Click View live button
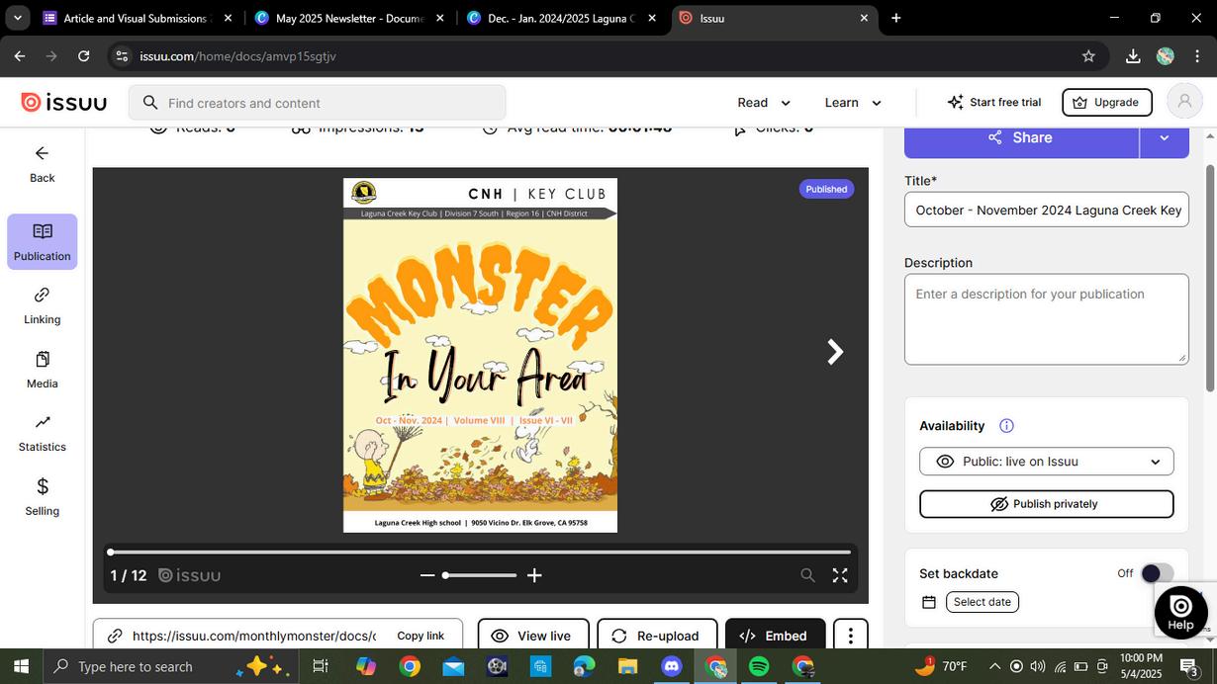Image resolution: width=1217 pixels, height=684 pixels. [x=533, y=636]
